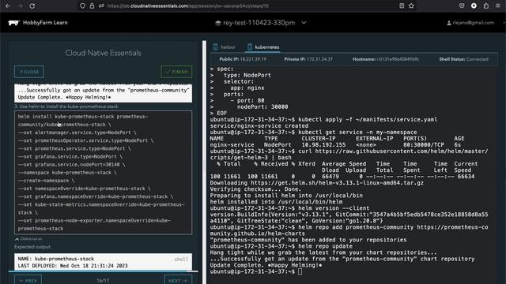Open the tracking protection shield icon
Screen dimensions: 506x284
(x=82, y=6)
